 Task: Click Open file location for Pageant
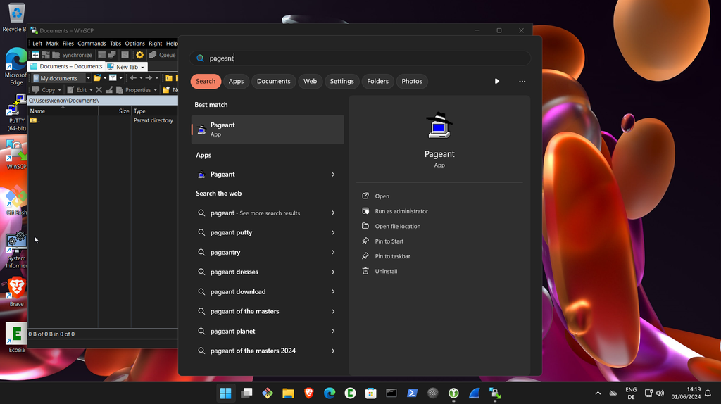pos(397,226)
